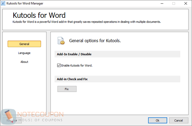Dismiss the dialog with Cancel button

point(179,120)
